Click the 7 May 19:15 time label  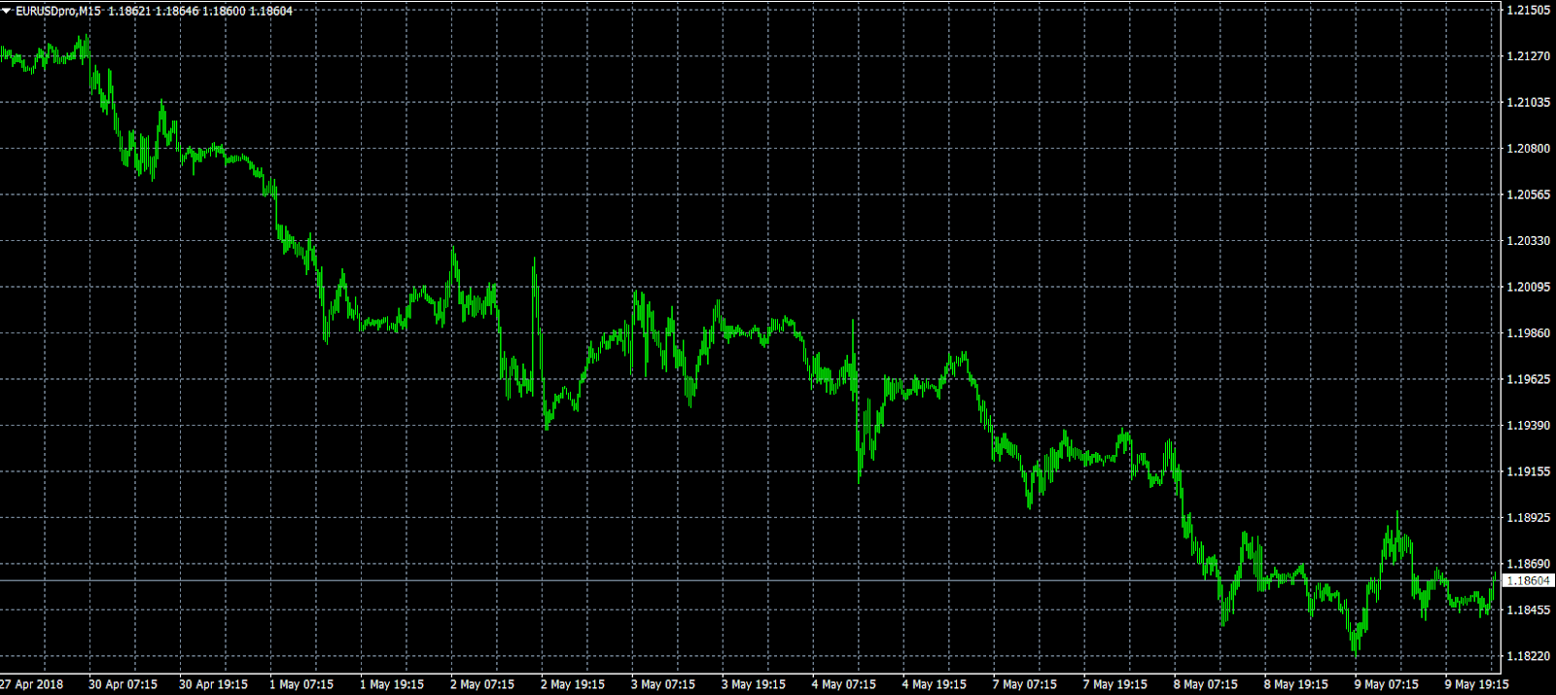pos(1115,684)
